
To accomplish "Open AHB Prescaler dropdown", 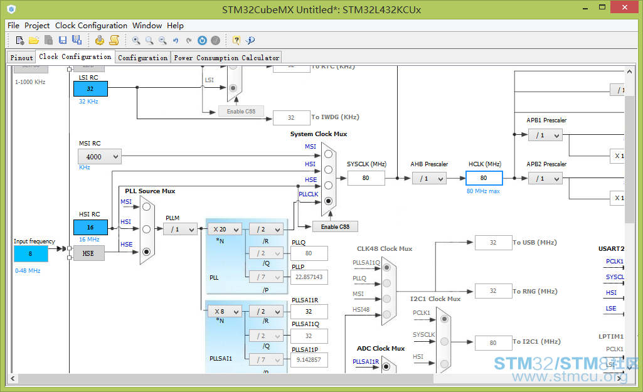I will click(429, 178).
